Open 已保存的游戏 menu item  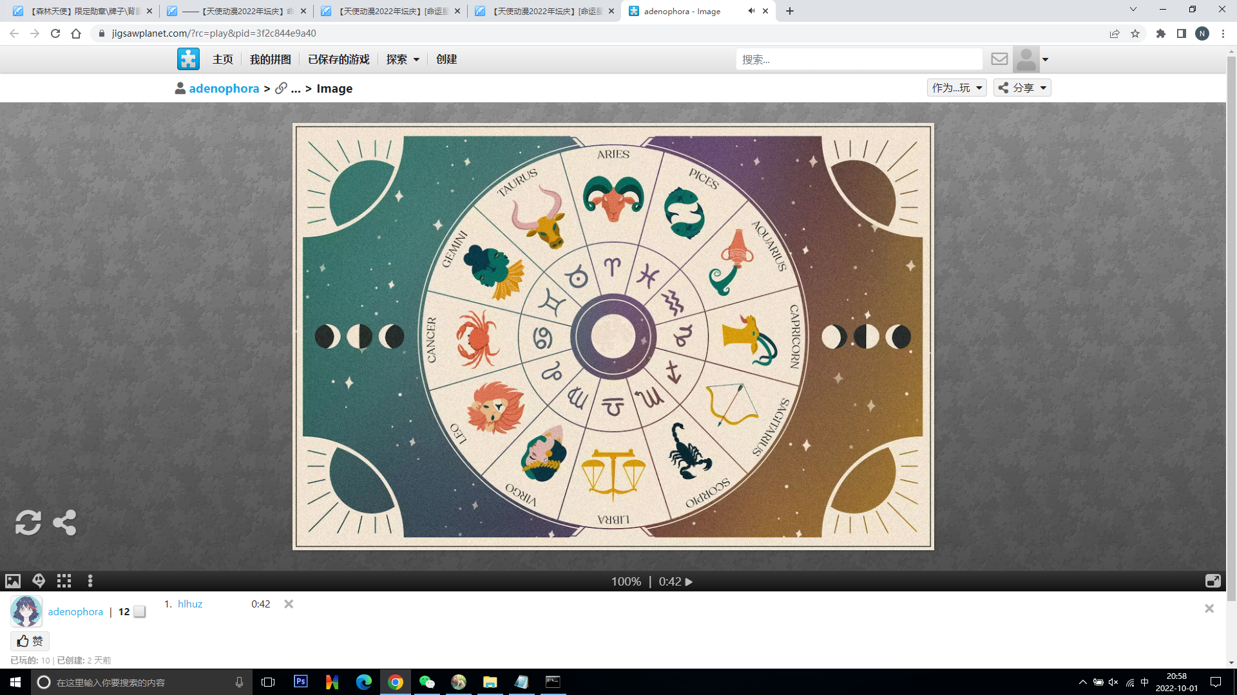tap(339, 59)
